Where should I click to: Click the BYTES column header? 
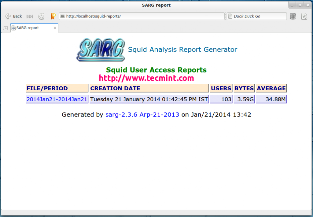pos(244,89)
